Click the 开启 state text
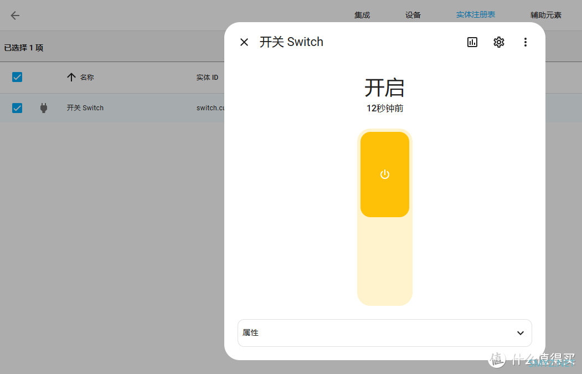This screenshot has width=582, height=374. pos(384,88)
